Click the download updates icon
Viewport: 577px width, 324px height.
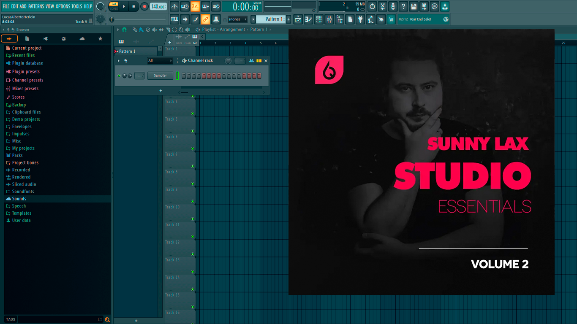445,6
